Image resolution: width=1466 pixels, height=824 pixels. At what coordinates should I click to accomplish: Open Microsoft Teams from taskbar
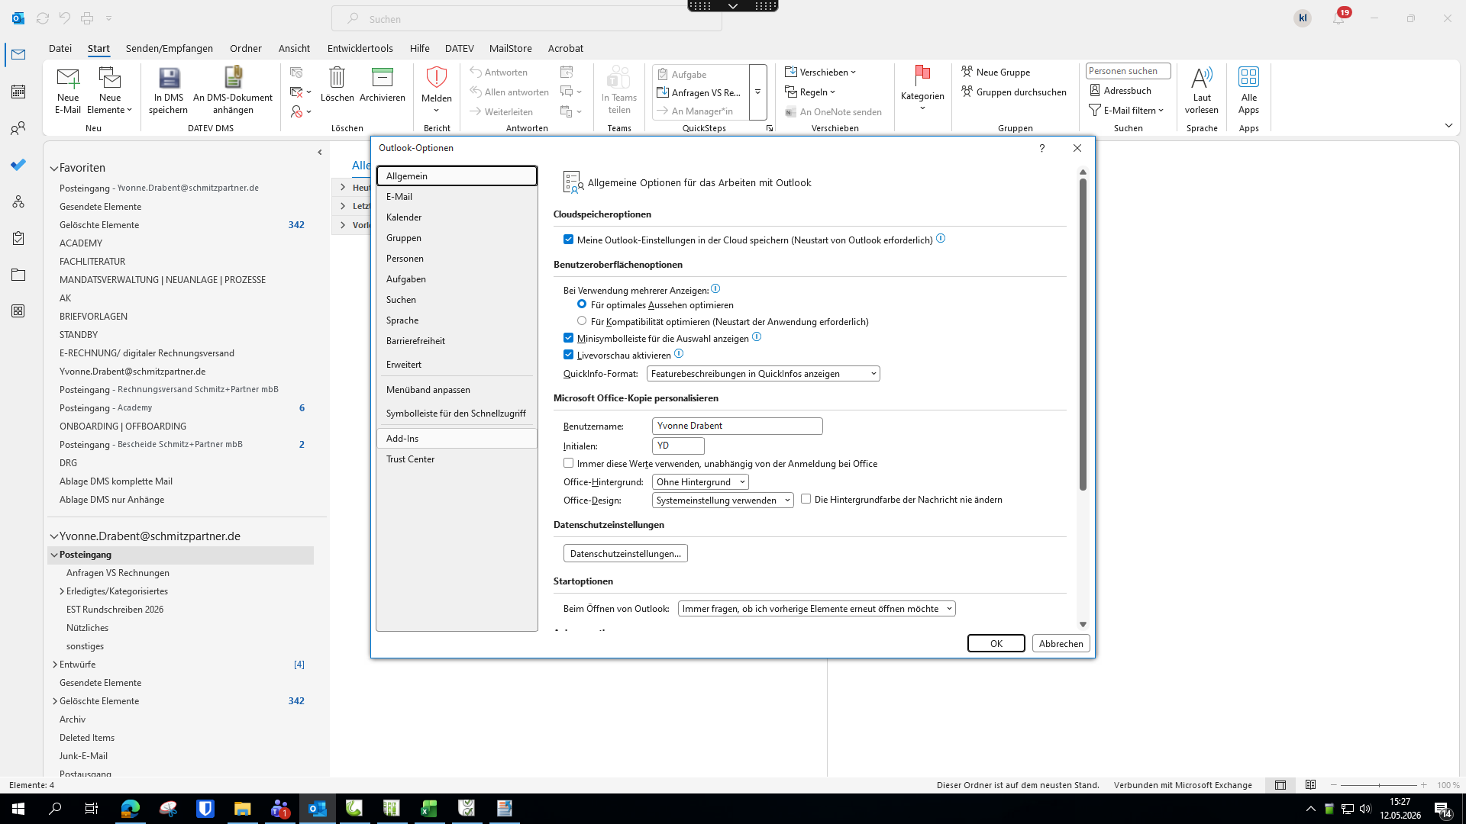click(280, 809)
